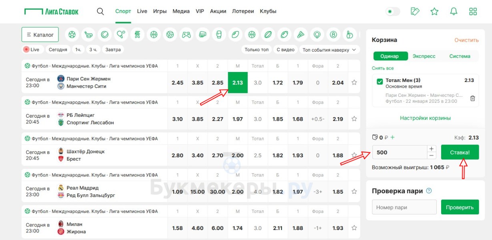Select the table tennis sport icon
Viewport: 492px width, 240px height.
click(x=121, y=35)
